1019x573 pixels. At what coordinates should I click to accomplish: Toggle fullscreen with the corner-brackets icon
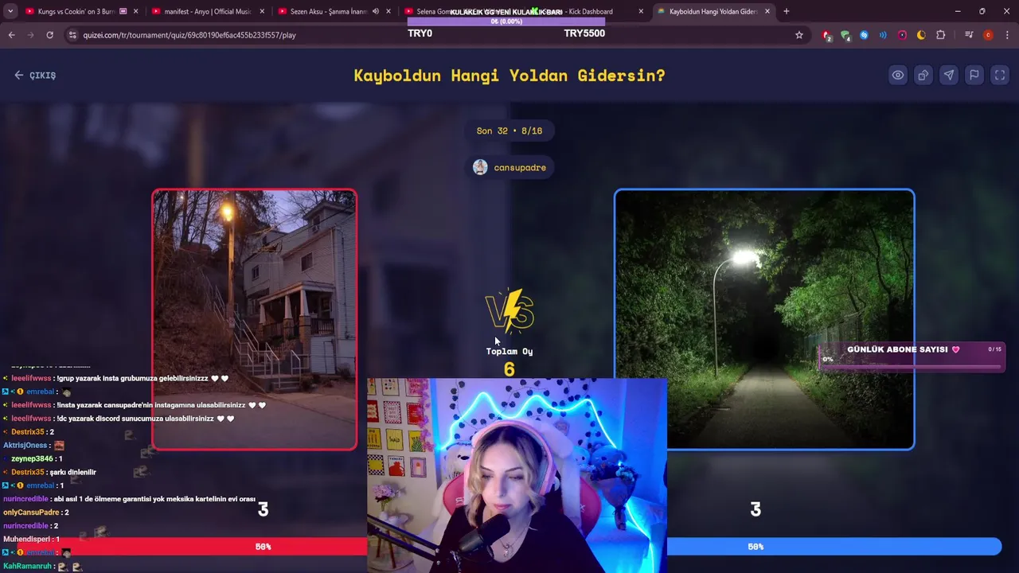[x=1000, y=75]
